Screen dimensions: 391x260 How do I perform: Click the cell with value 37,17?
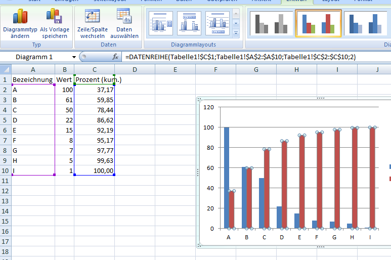(95, 90)
